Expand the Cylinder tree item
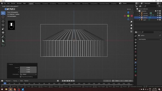The height and width of the screenshot is (91, 162). pos(139,15)
